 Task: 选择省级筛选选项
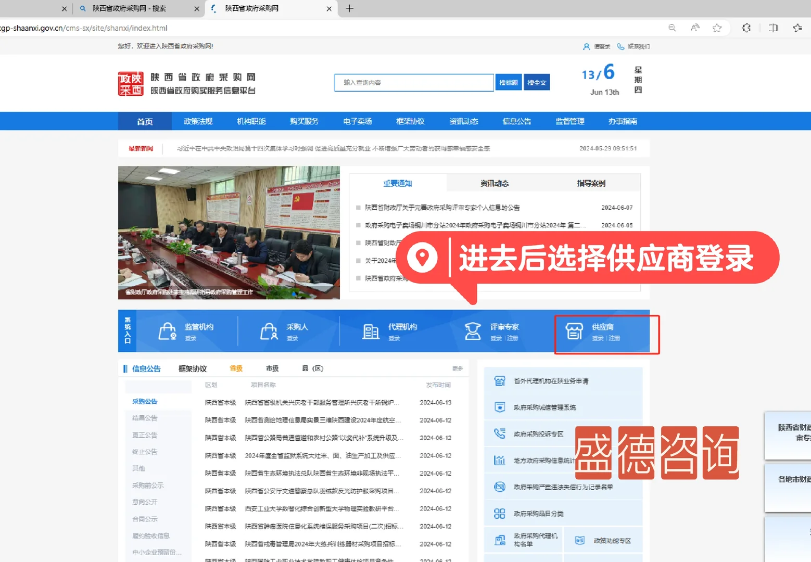235,368
